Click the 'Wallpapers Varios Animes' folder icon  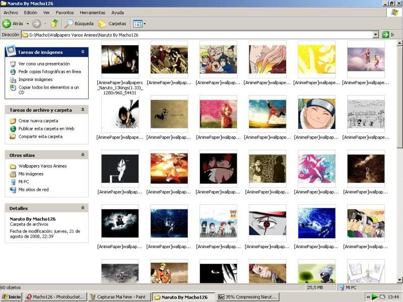click(13, 166)
